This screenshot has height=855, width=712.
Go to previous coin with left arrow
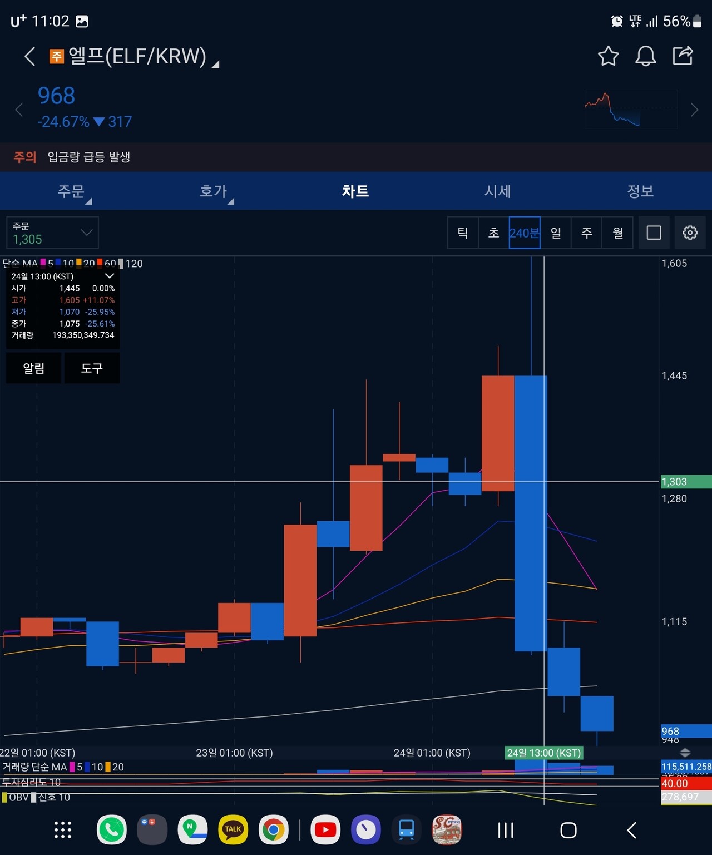tap(19, 110)
